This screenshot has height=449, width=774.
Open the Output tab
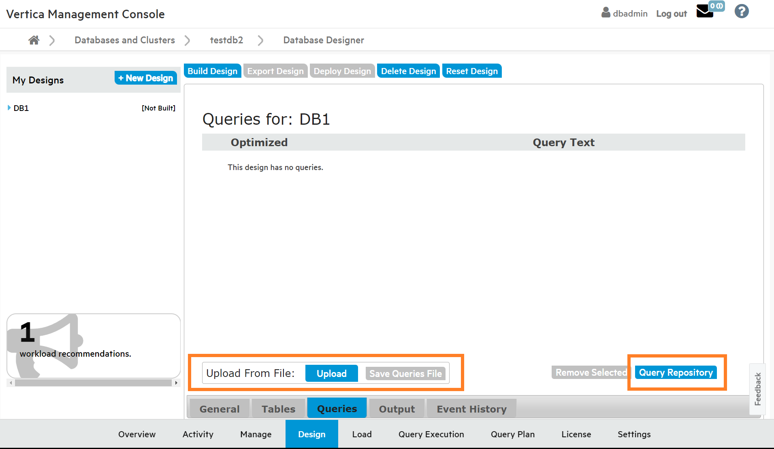click(x=397, y=409)
